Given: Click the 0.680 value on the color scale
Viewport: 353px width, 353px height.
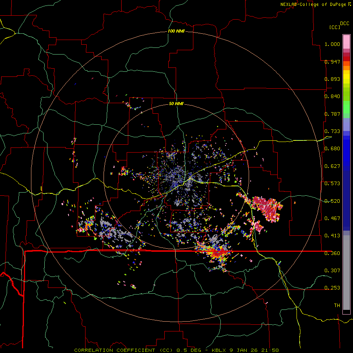Looking at the screenshot, I should 332,149.
